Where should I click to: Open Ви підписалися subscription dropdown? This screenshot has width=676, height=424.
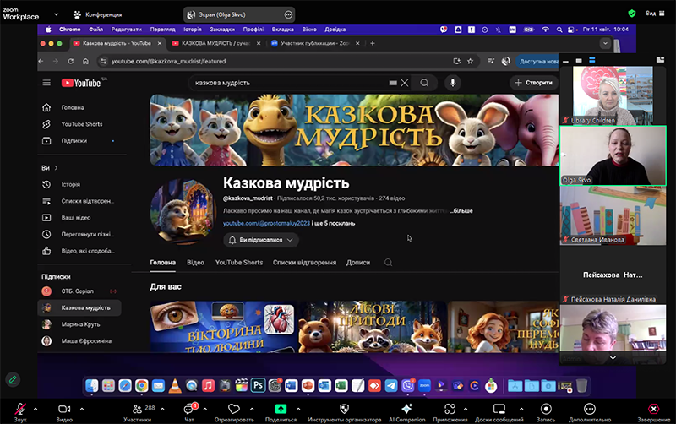click(261, 240)
